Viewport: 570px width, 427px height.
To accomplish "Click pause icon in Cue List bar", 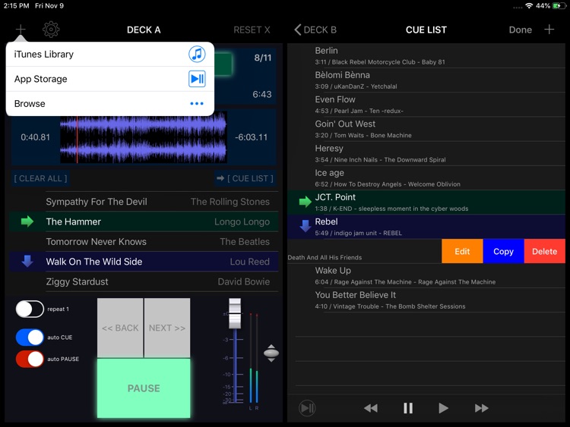I will click(408, 408).
